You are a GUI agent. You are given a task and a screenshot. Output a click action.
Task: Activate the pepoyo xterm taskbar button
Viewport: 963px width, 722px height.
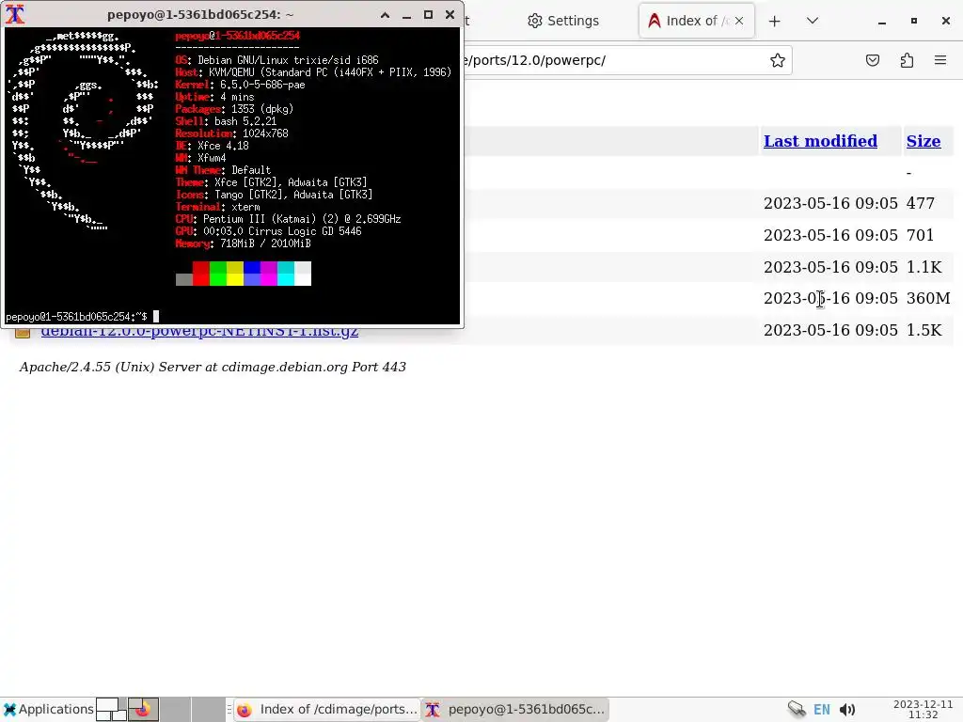(515, 709)
